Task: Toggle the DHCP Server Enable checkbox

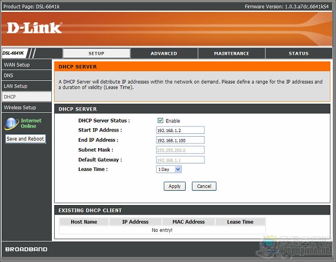Action: coord(160,121)
